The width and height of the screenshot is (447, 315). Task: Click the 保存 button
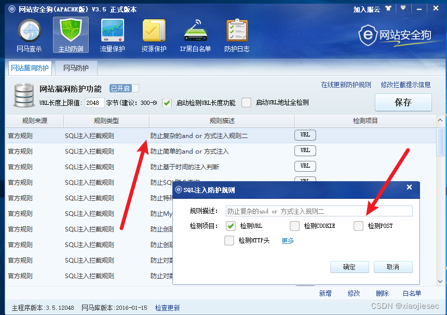(403, 102)
